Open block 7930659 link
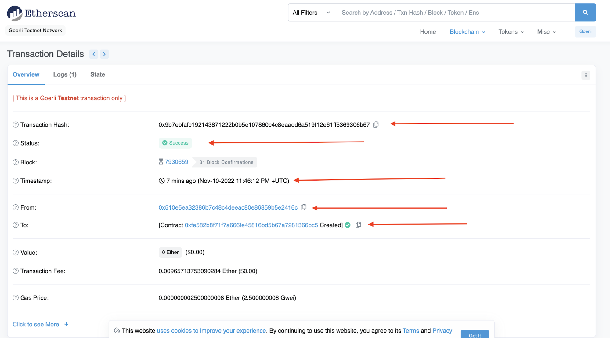 point(176,162)
